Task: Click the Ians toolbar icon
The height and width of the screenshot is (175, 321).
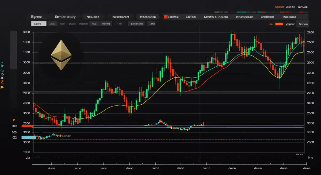Action: click(x=151, y=24)
